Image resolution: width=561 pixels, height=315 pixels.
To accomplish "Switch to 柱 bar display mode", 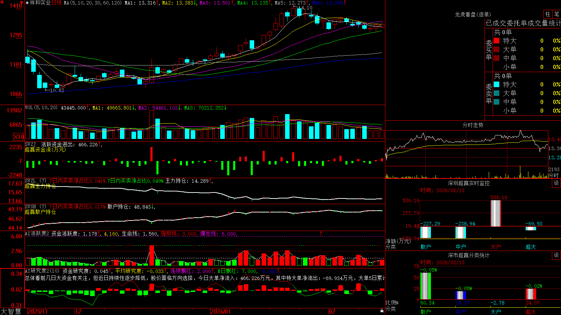I will [x=548, y=14].
